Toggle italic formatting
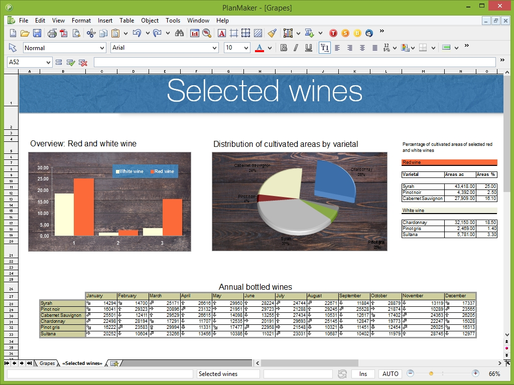Screen dimensions: 514x385 pyautogui.click(x=296, y=48)
